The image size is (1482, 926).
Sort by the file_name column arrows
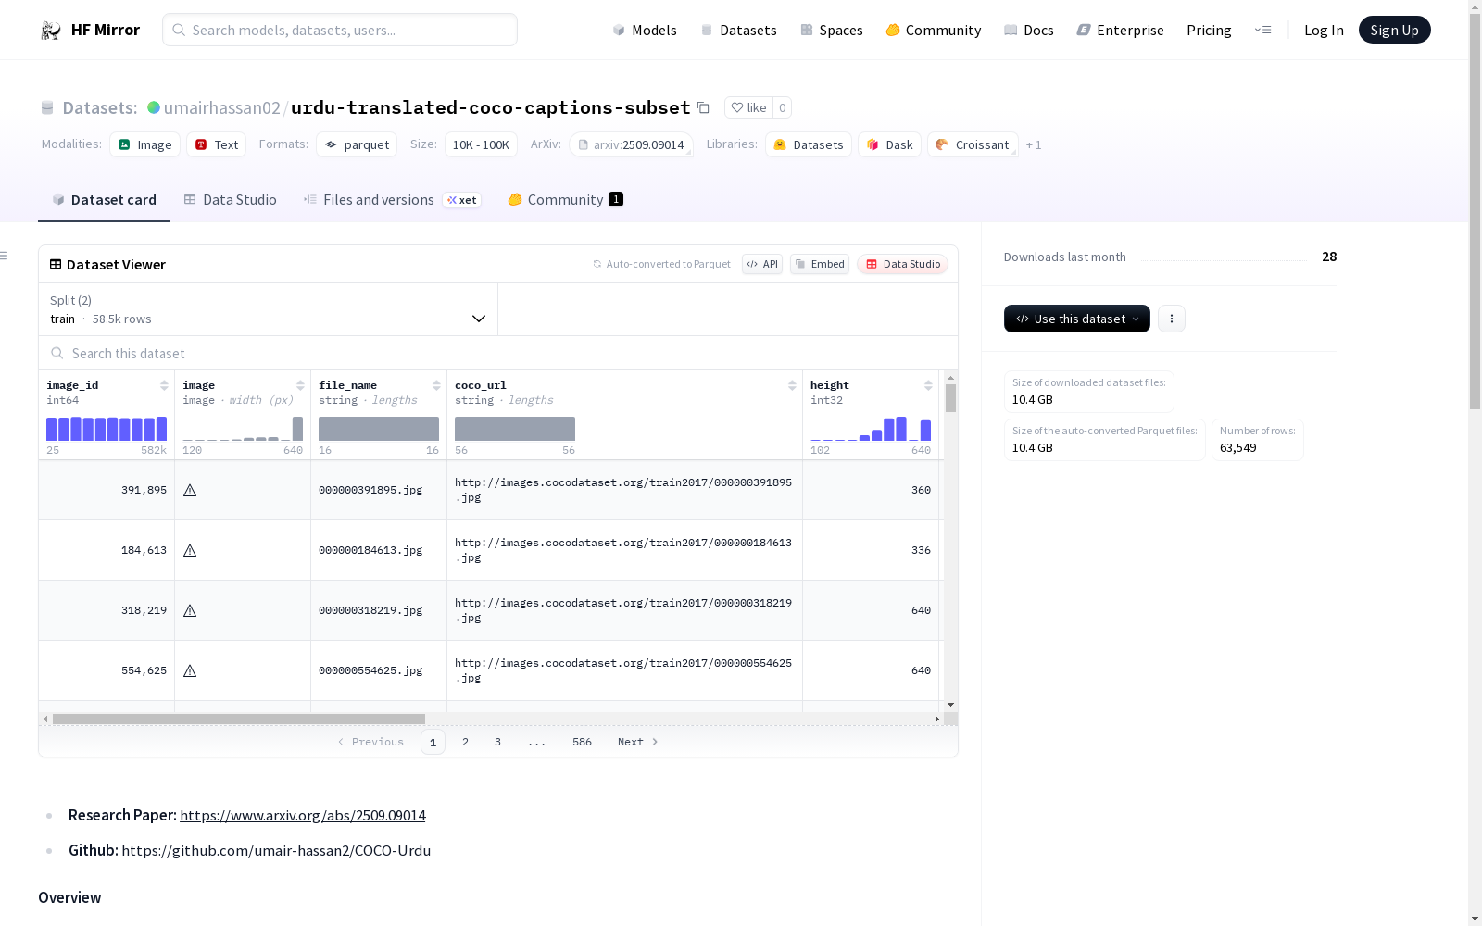[x=436, y=385]
